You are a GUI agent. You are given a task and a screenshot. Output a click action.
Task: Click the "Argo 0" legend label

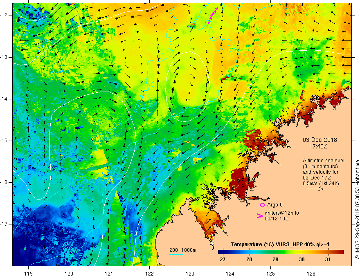275,205
